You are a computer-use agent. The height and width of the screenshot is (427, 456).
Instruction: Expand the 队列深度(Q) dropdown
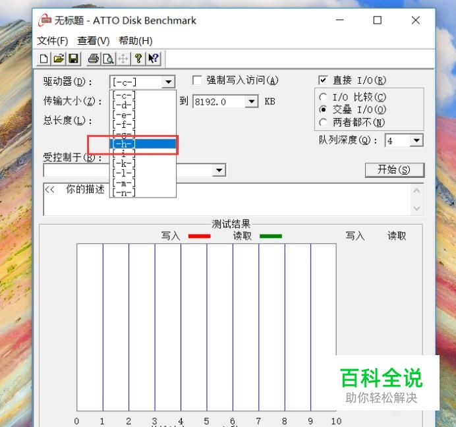click(x=416, y=140)
